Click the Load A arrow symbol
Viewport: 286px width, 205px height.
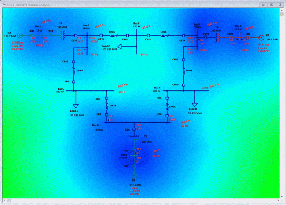pos(75,106)
